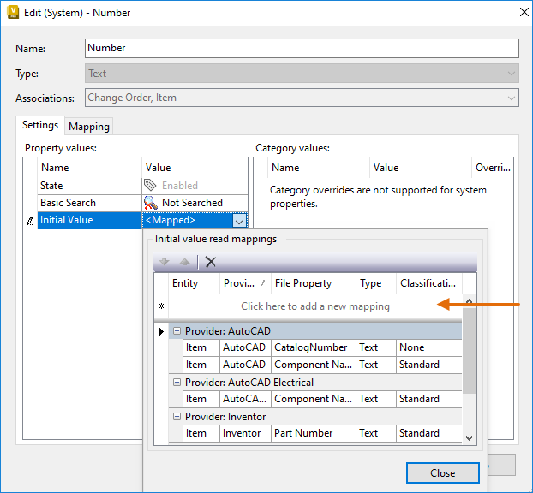Click the AutoCA... provider cell
The image size is (533, 493).
click(x=245, y=399)
